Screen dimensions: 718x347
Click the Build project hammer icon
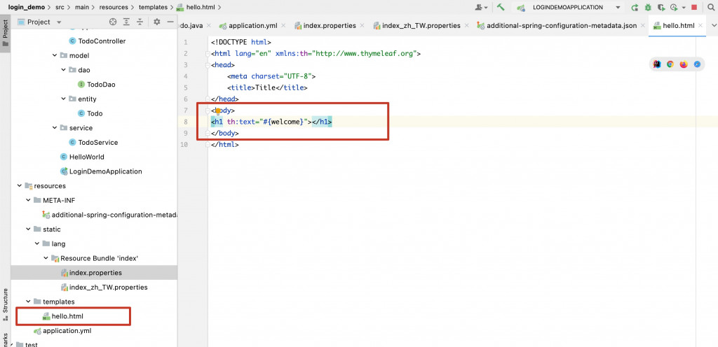coord(501,7)
